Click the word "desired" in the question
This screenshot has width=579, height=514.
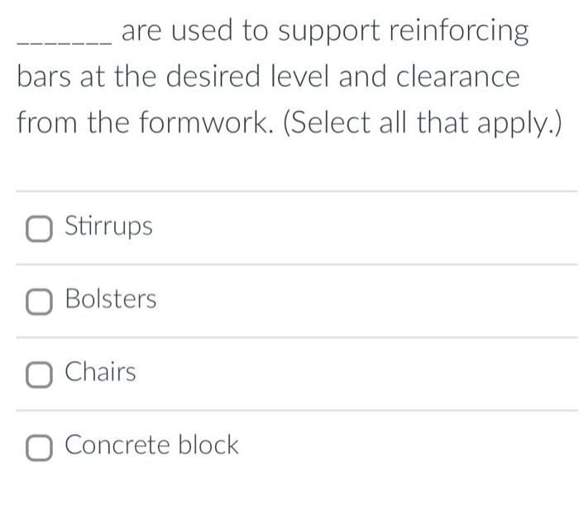click(213, 76)
